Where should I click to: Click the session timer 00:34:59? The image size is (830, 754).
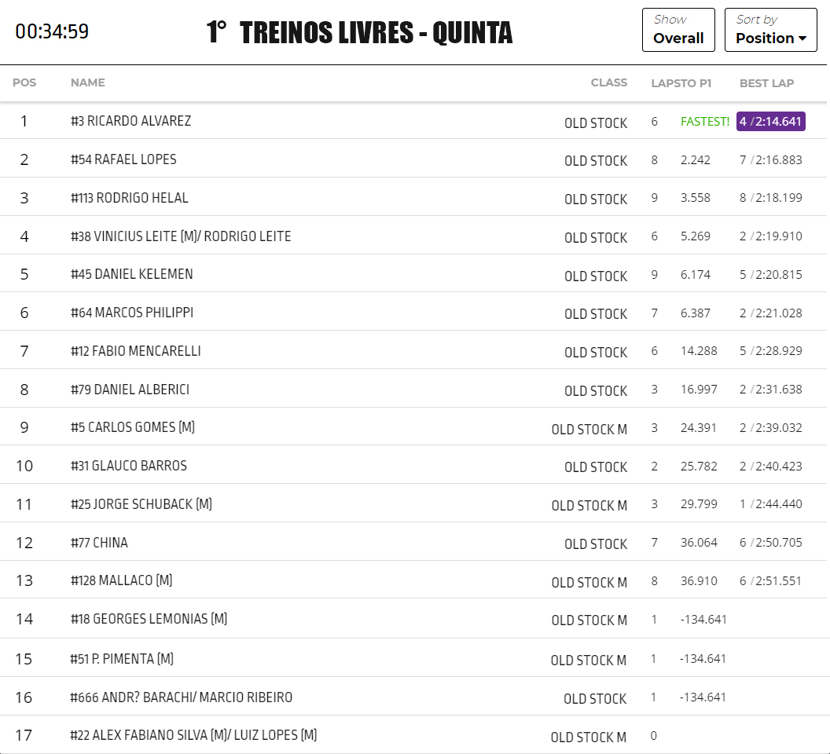pyautogui.click(x=52, y=31)
